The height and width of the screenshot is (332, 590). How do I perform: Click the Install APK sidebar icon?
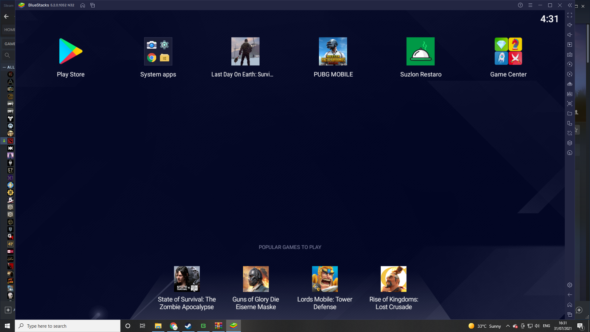pyautogui.click(x=570, y=94)
